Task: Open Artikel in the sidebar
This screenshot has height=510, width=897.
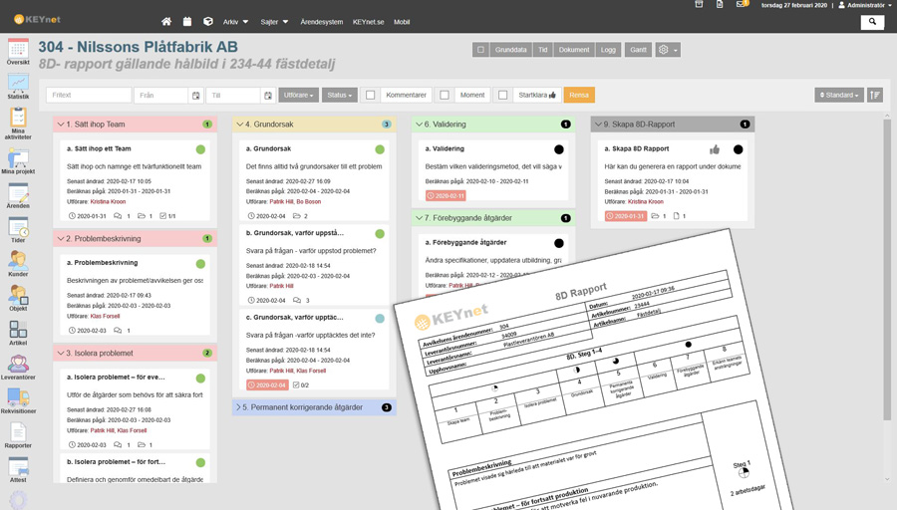Action: pos(18,332)
